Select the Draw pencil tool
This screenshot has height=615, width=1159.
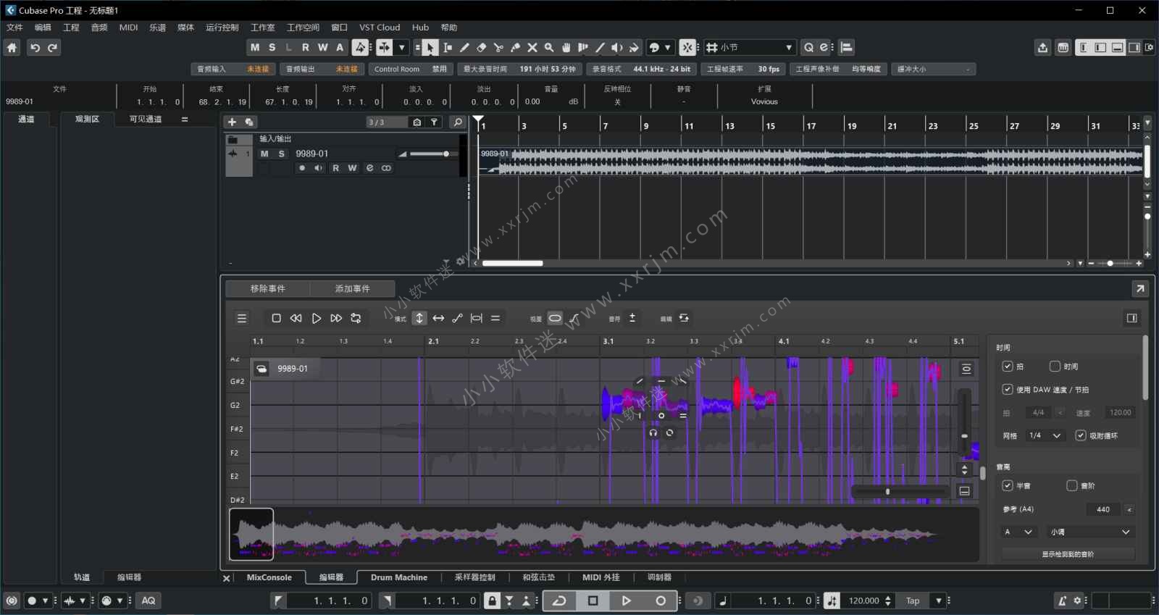point(464,48)
